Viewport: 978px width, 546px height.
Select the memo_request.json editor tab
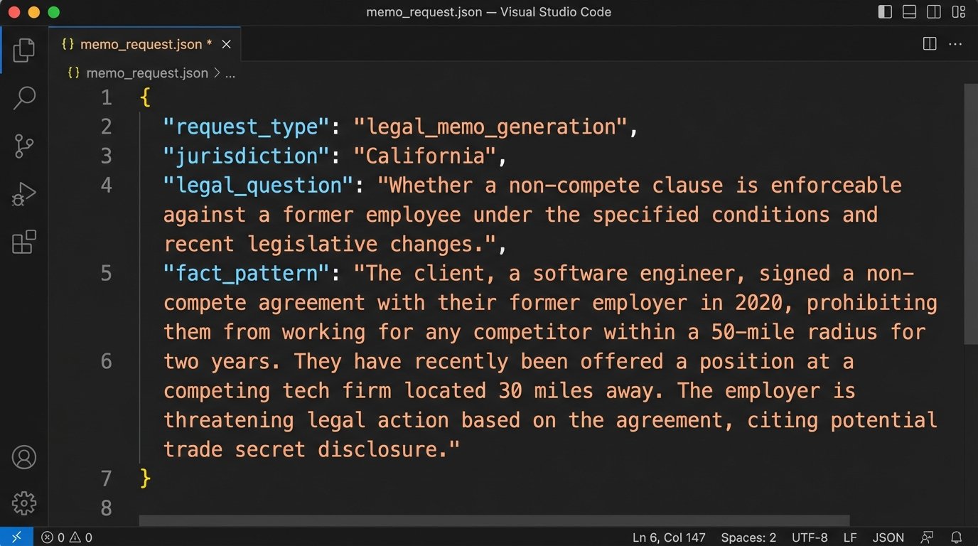139,43
